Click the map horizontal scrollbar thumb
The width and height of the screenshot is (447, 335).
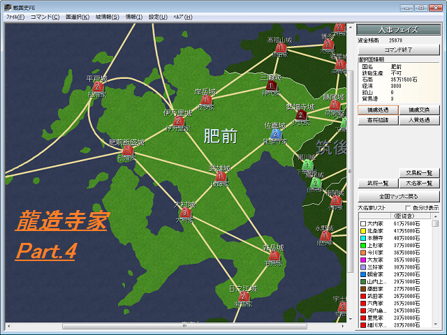[x=184, y=326]
